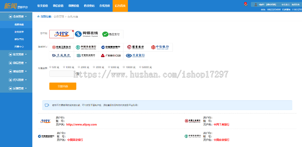
Task: Choose 兴业银行 bank logo
Action: coord(136,56)
